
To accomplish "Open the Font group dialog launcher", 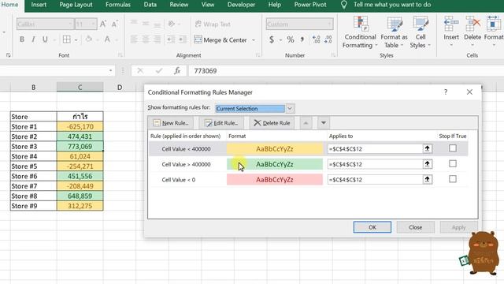I will coord(120,55).
